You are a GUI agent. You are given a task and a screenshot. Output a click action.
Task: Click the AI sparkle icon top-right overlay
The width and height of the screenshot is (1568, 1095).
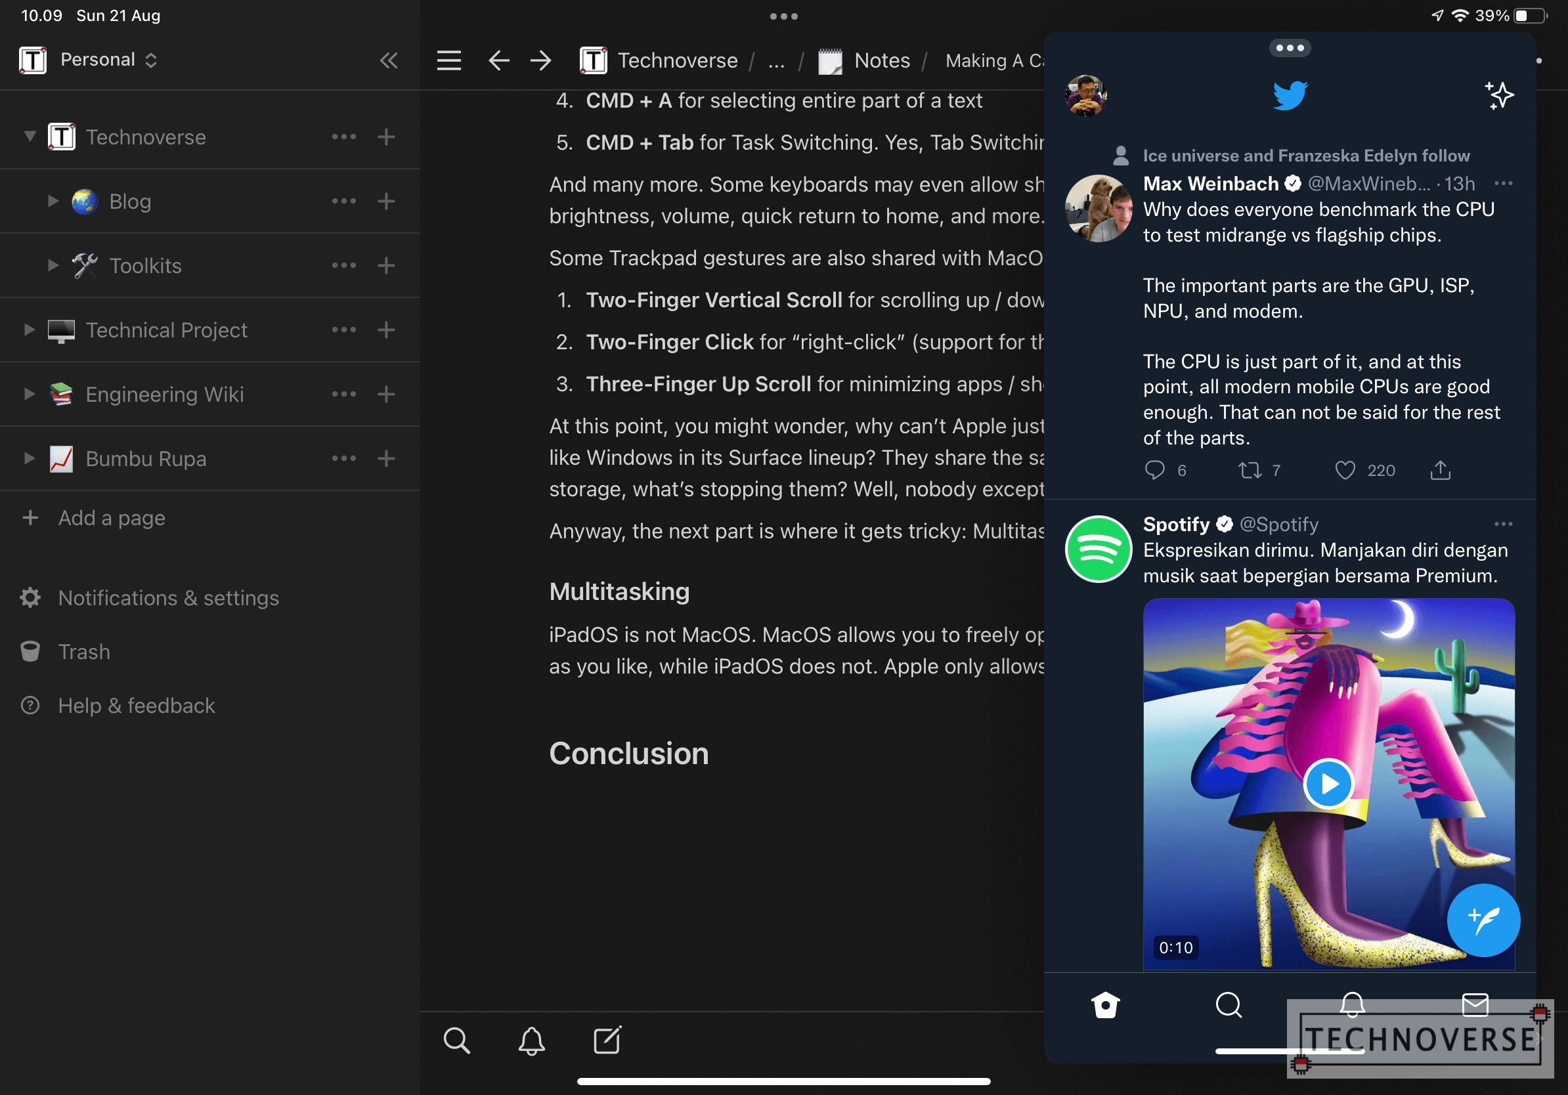coord(1499,95)
